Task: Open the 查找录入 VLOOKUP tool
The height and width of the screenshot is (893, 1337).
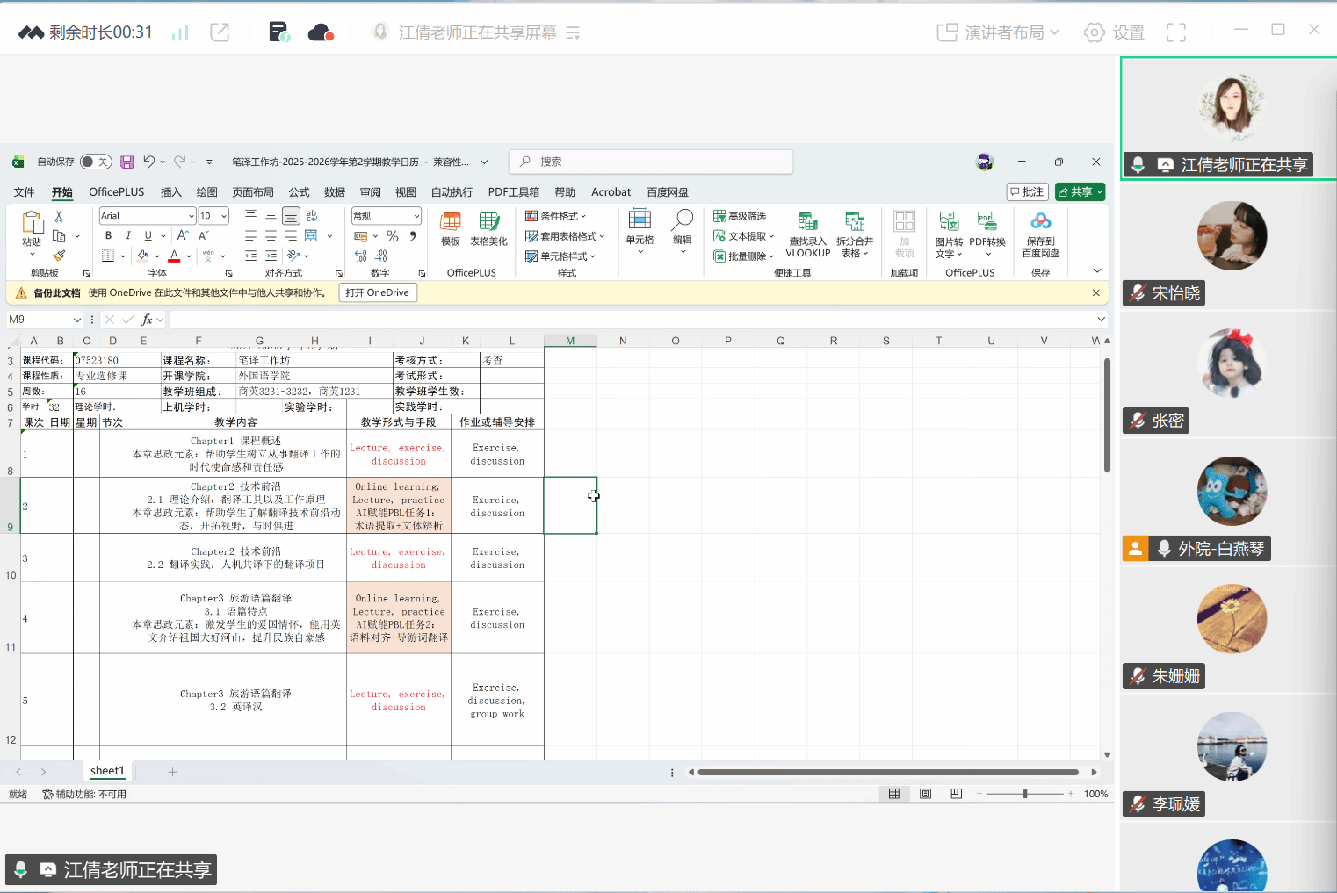Action: coord(807,234)
